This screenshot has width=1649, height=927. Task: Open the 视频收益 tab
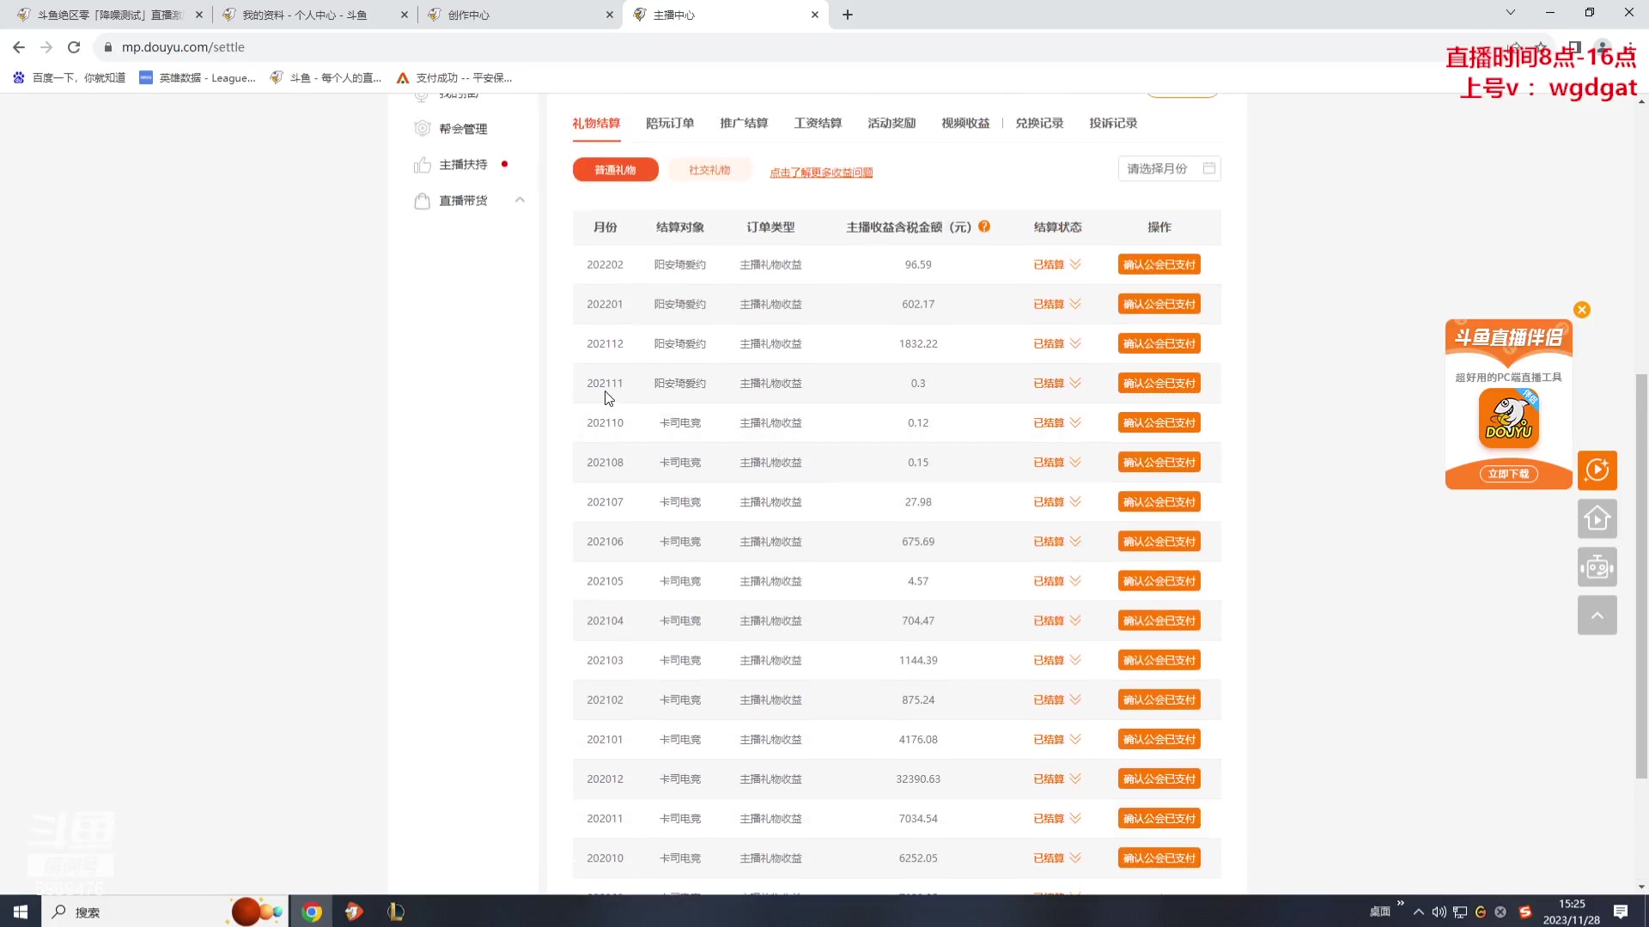click(x=965, y=124)
